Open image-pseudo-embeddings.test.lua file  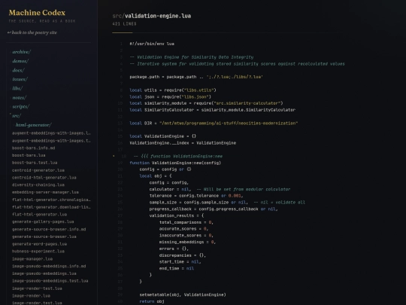(50, 281)
